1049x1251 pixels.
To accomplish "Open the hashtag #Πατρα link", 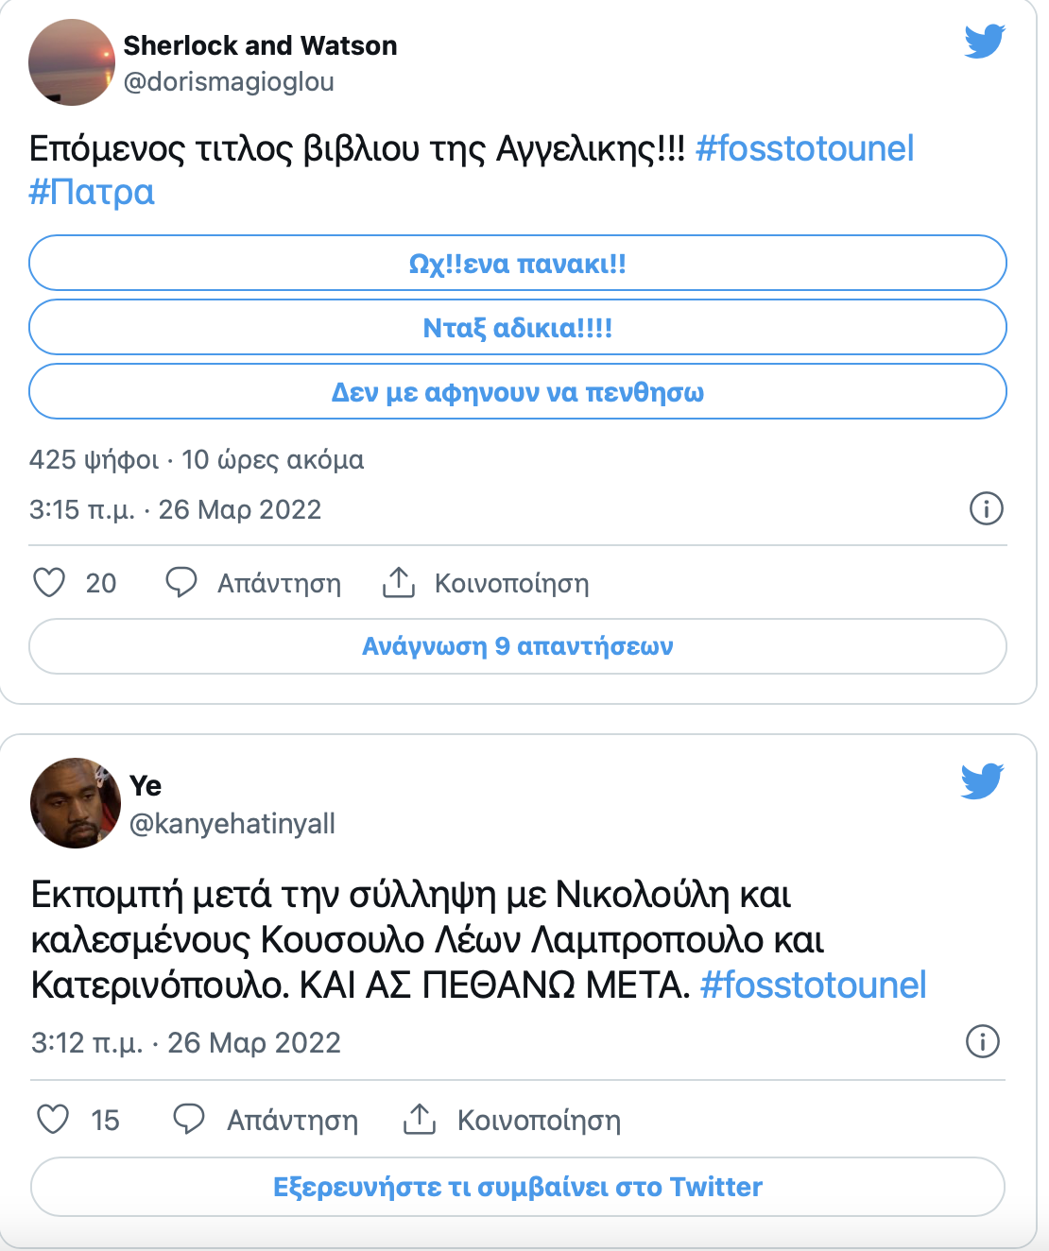I will pos(92,194).
